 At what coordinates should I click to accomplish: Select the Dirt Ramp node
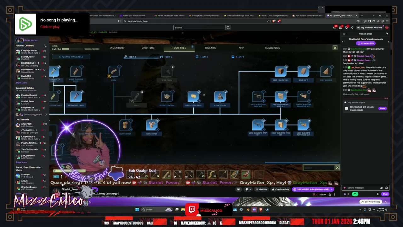coord(303,72)
